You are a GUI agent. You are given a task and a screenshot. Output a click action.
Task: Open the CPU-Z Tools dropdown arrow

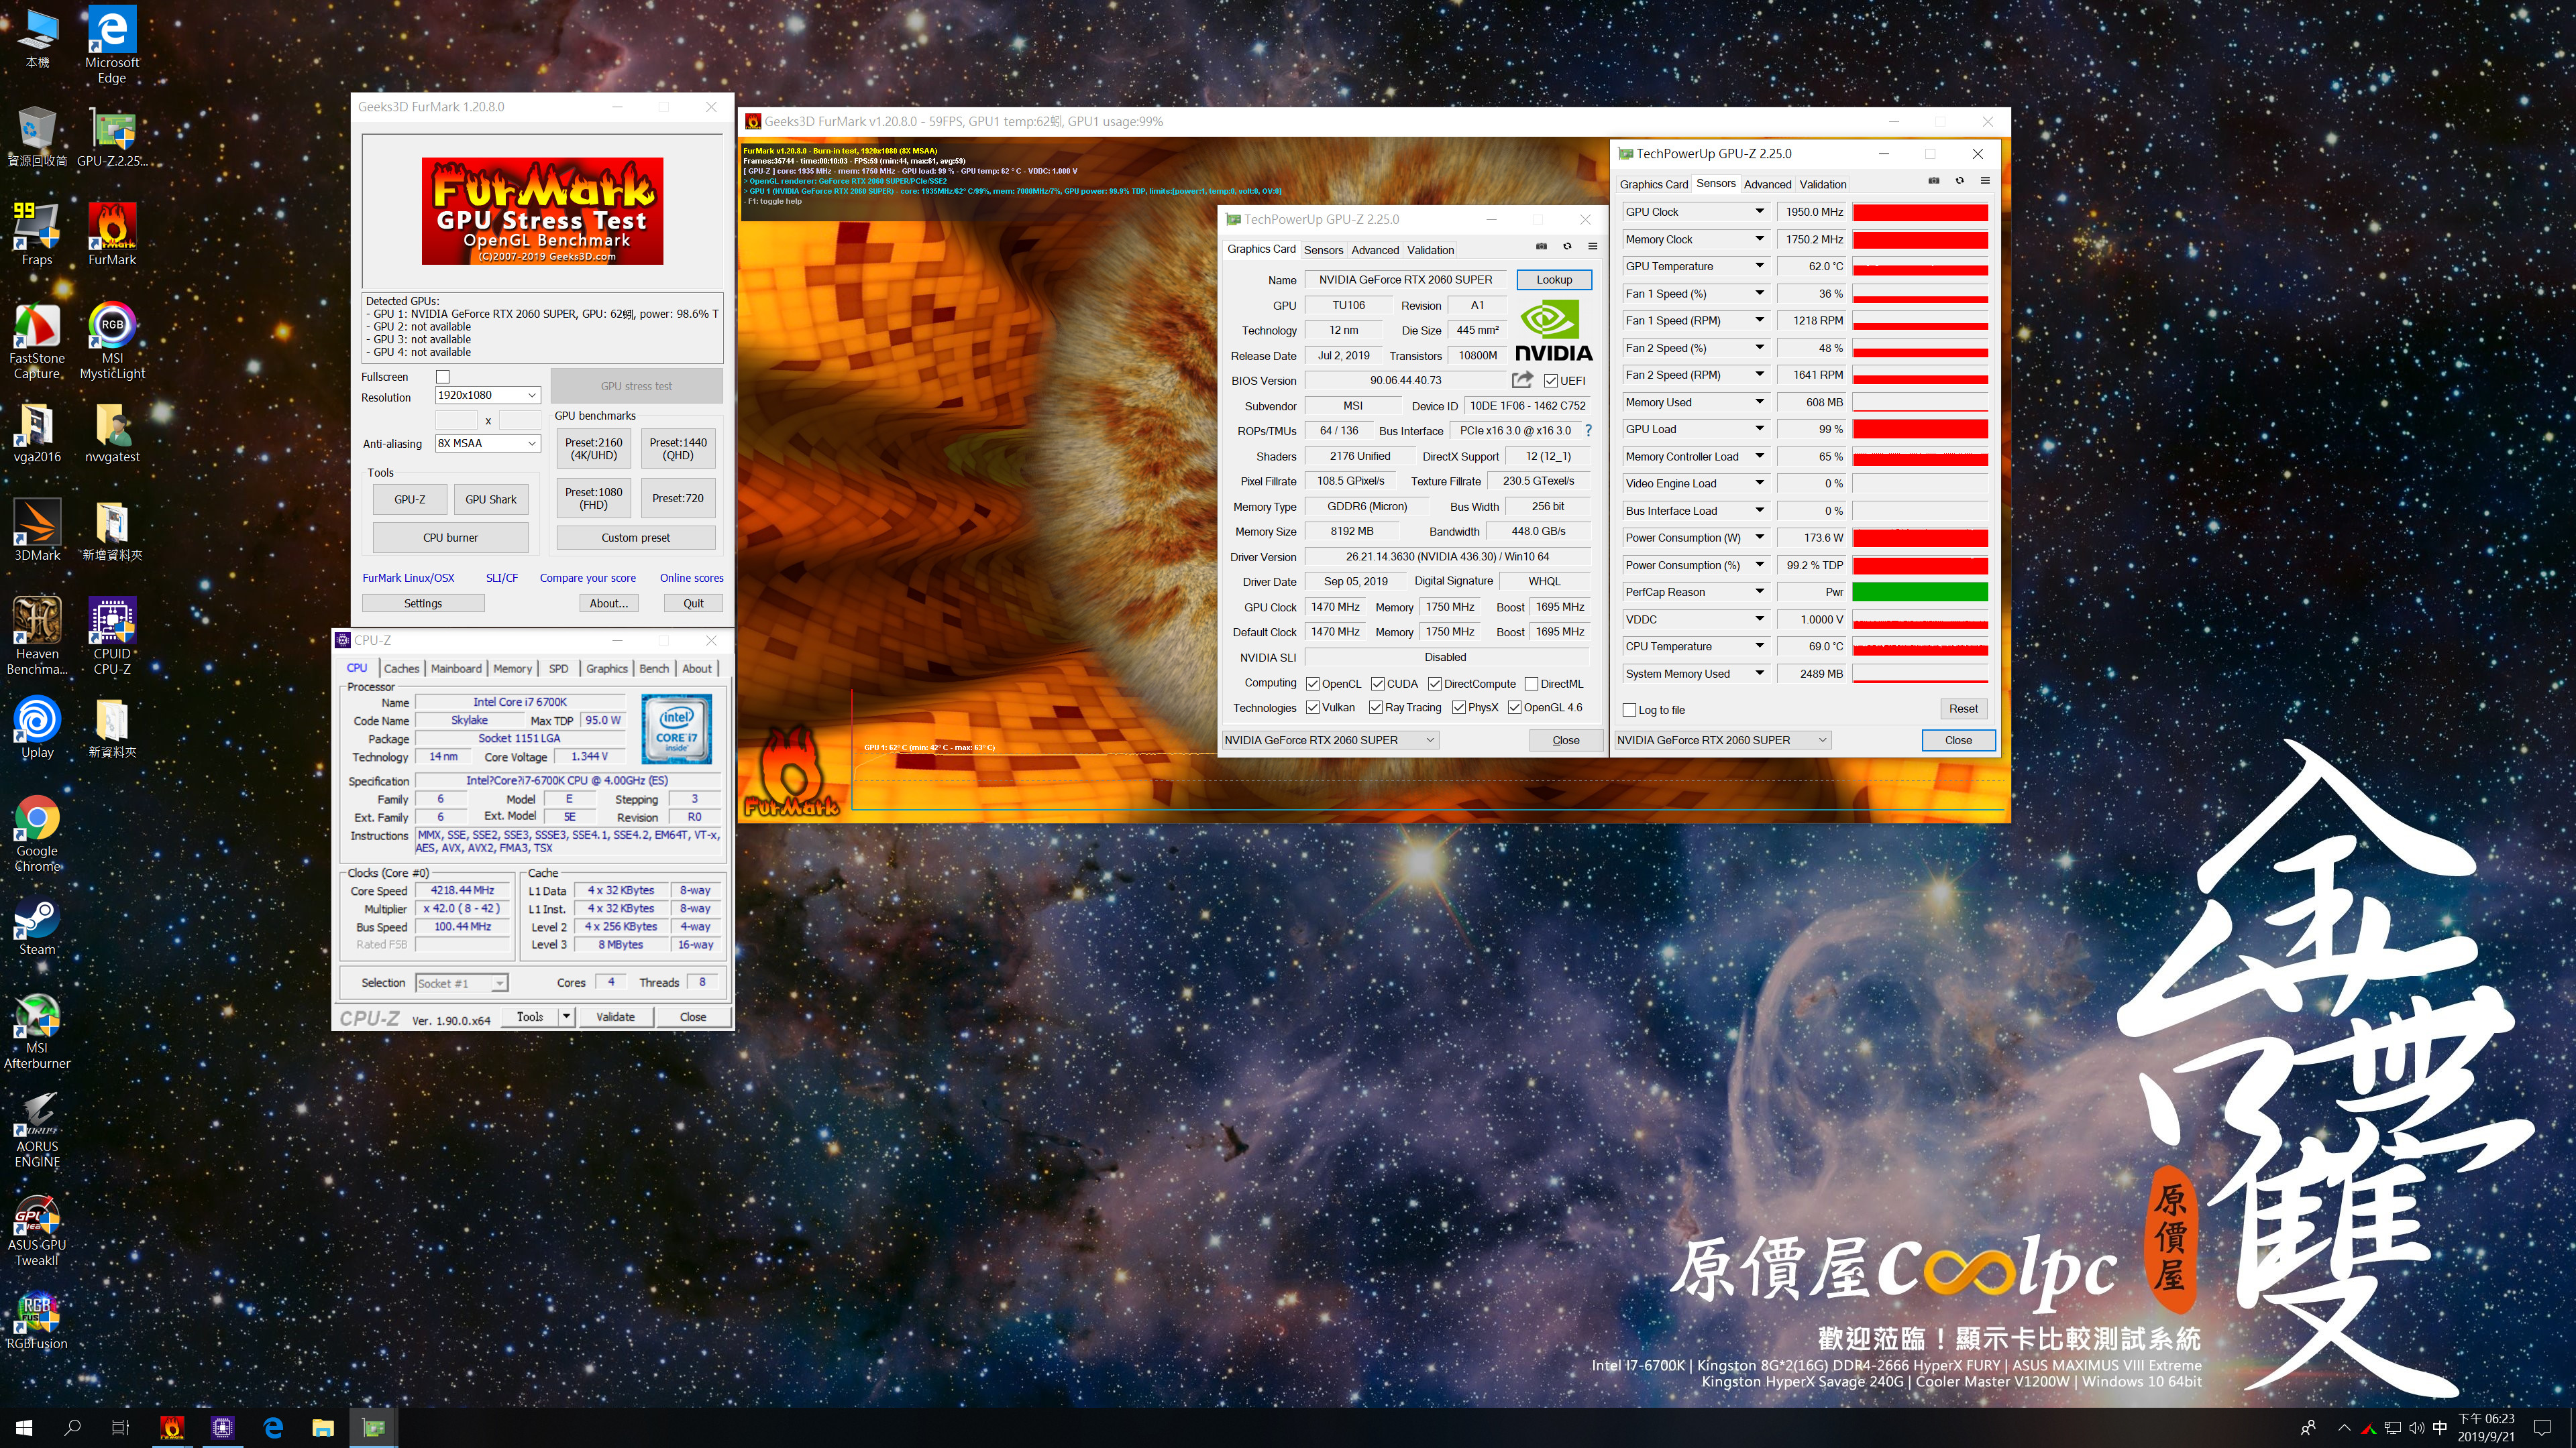565,1016
